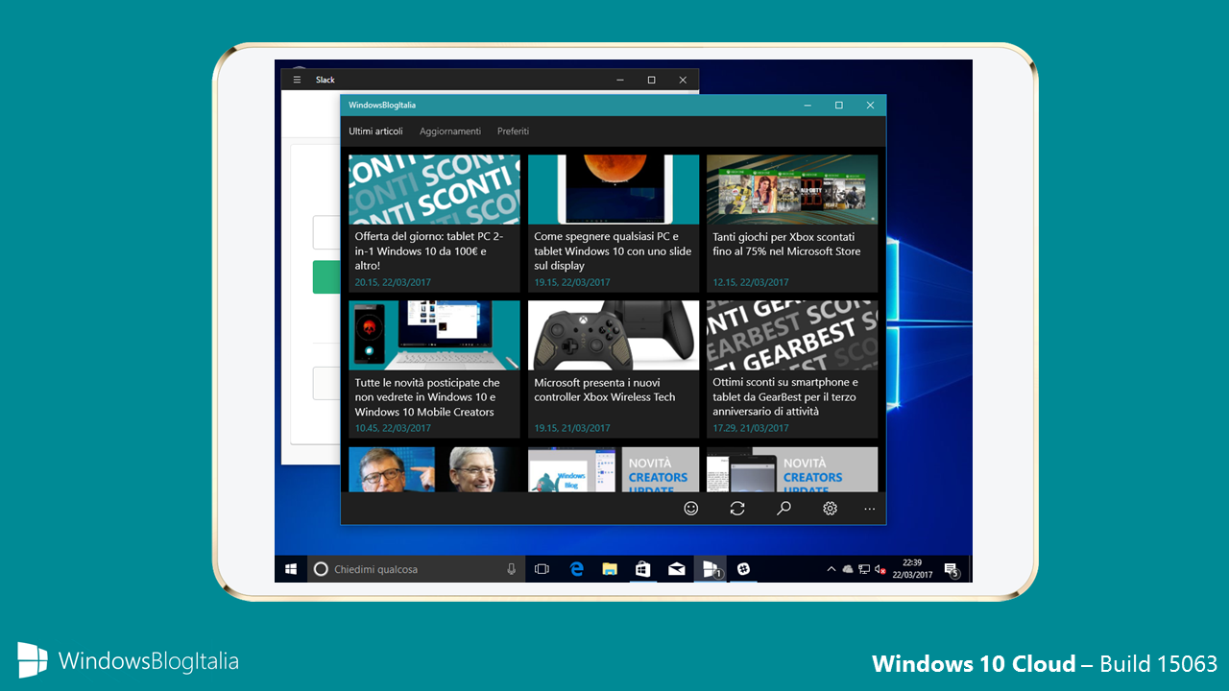Click the Cortana microphone icon

click(x=512, y=569)
